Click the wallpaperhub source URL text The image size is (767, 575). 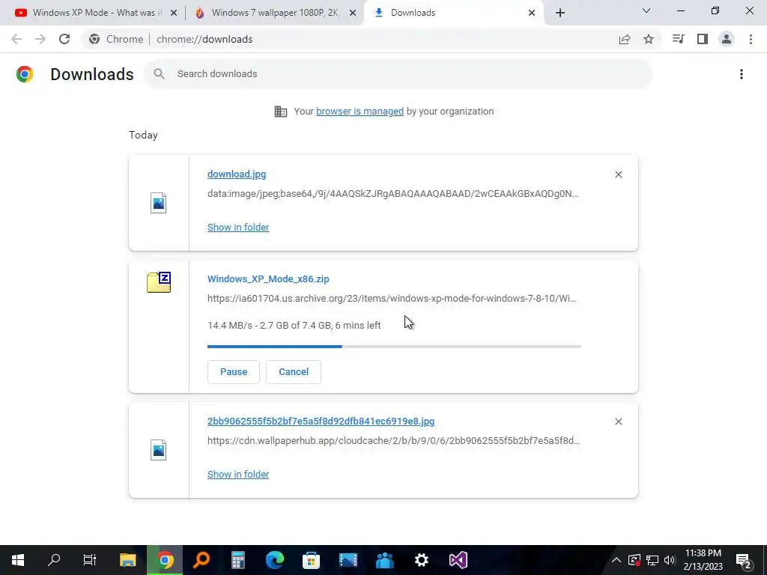[394, 440]
